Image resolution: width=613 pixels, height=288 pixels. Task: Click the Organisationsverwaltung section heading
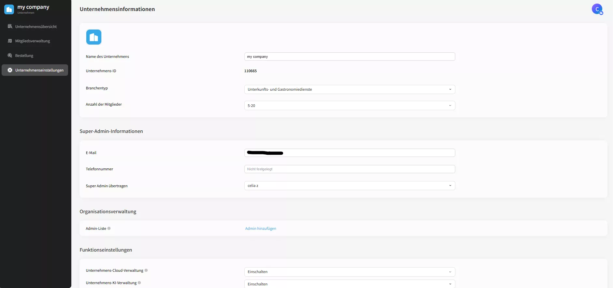point(108,212)
